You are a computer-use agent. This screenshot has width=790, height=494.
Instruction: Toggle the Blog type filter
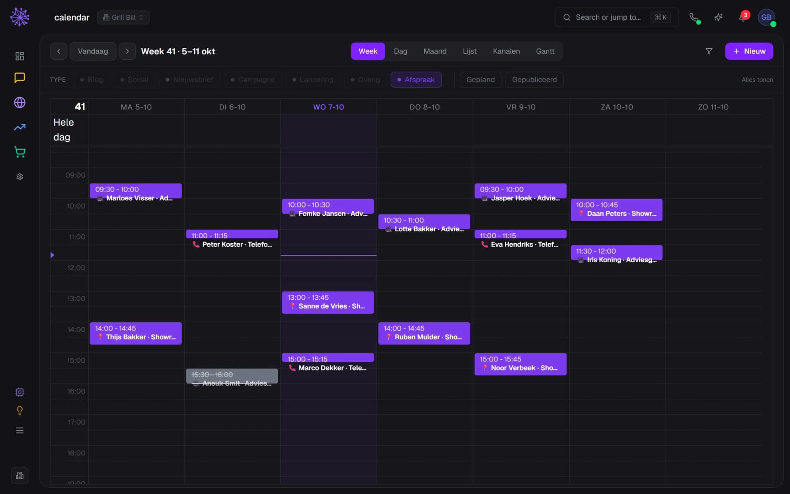(x=92, y=79)
